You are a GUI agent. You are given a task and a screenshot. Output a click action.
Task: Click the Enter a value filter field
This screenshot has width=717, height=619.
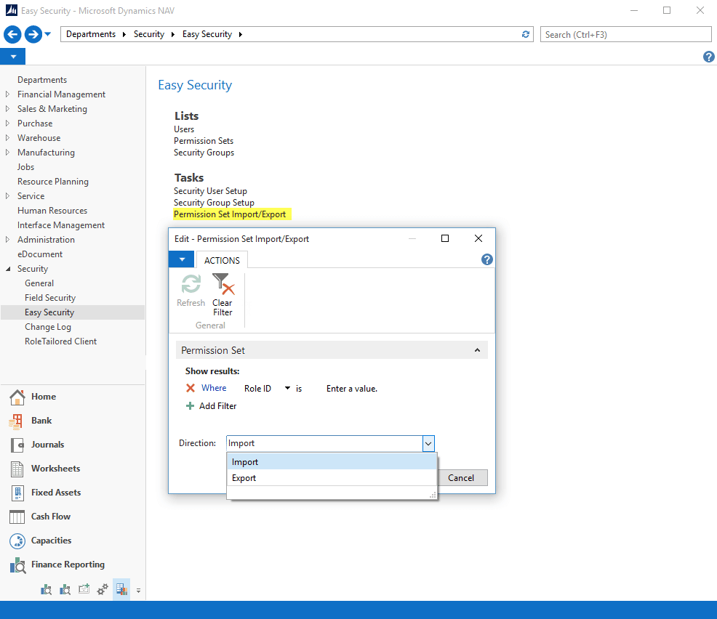tap(352, 389)
